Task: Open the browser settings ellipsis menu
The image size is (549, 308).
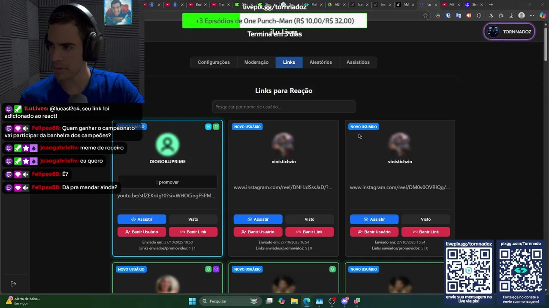Action: (x=532, y=15)
